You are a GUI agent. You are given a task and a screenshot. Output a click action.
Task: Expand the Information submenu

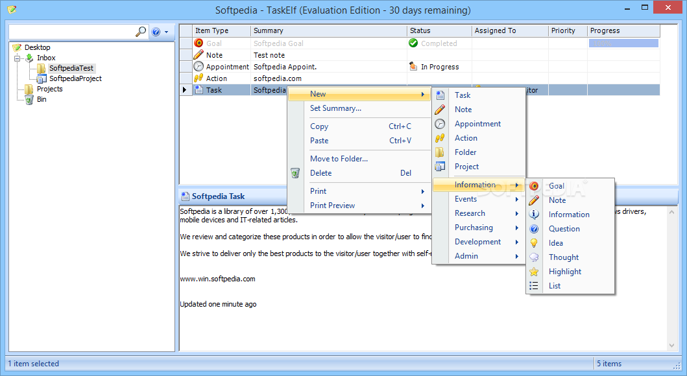[x=479, y=185]
